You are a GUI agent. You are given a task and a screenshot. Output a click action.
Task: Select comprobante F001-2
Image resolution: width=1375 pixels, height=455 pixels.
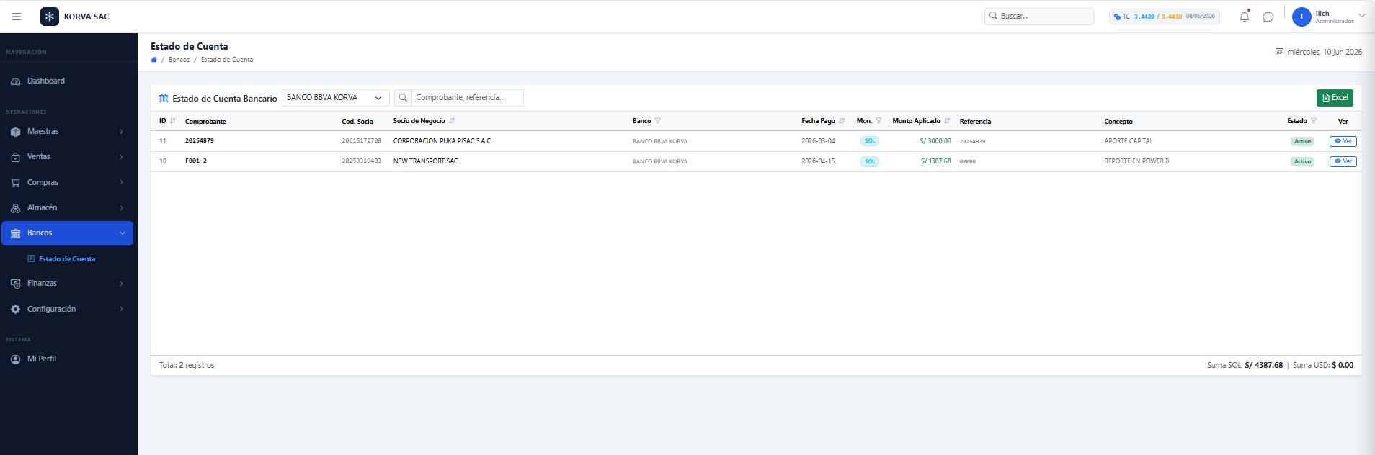point(196,161)
